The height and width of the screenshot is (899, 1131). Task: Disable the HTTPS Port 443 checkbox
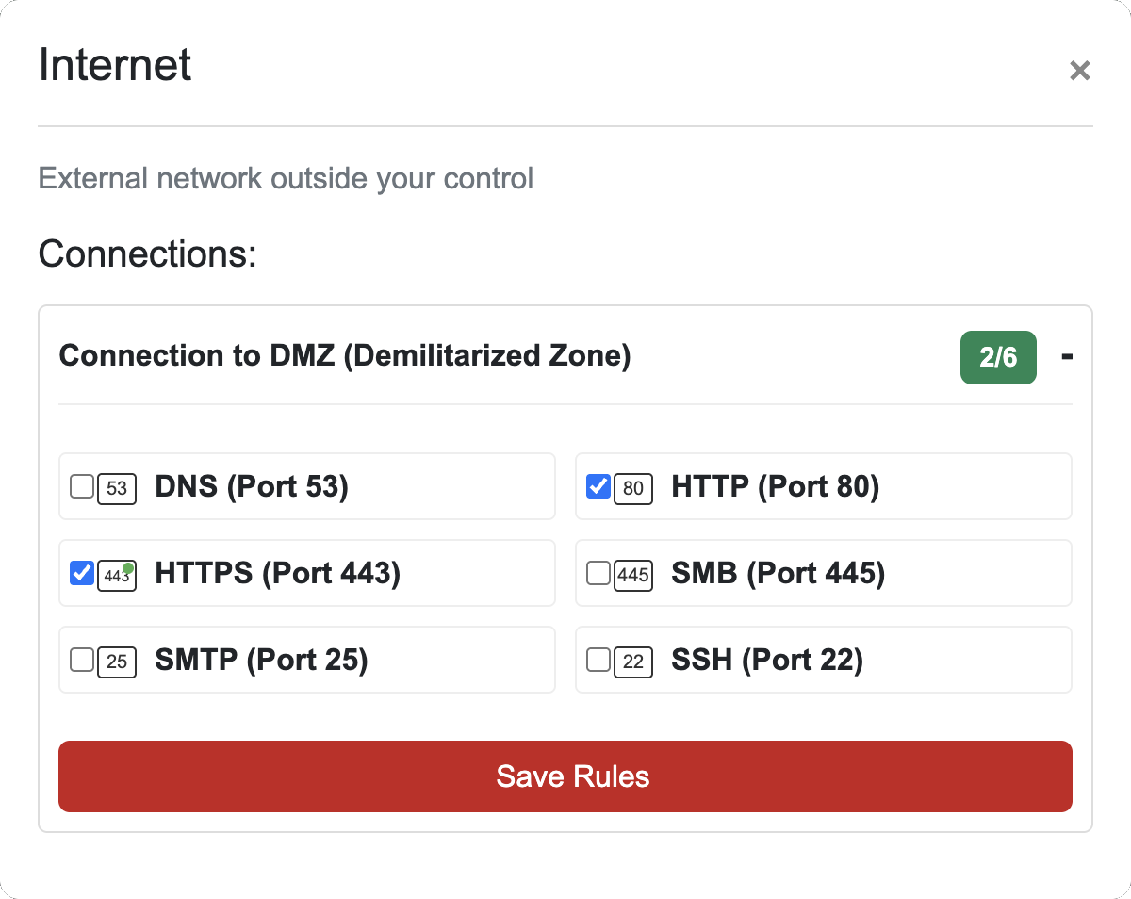(82, 573)
